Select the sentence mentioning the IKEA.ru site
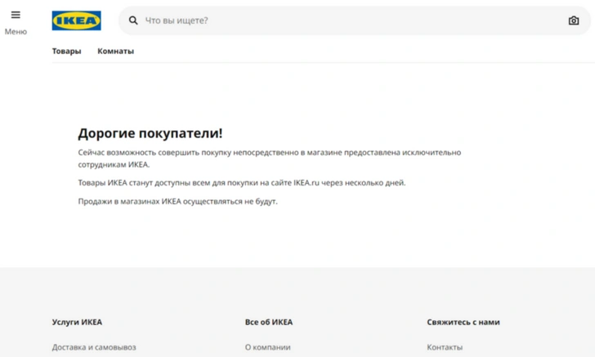Viewport: 595px width, 357px height. click(242, 183)
